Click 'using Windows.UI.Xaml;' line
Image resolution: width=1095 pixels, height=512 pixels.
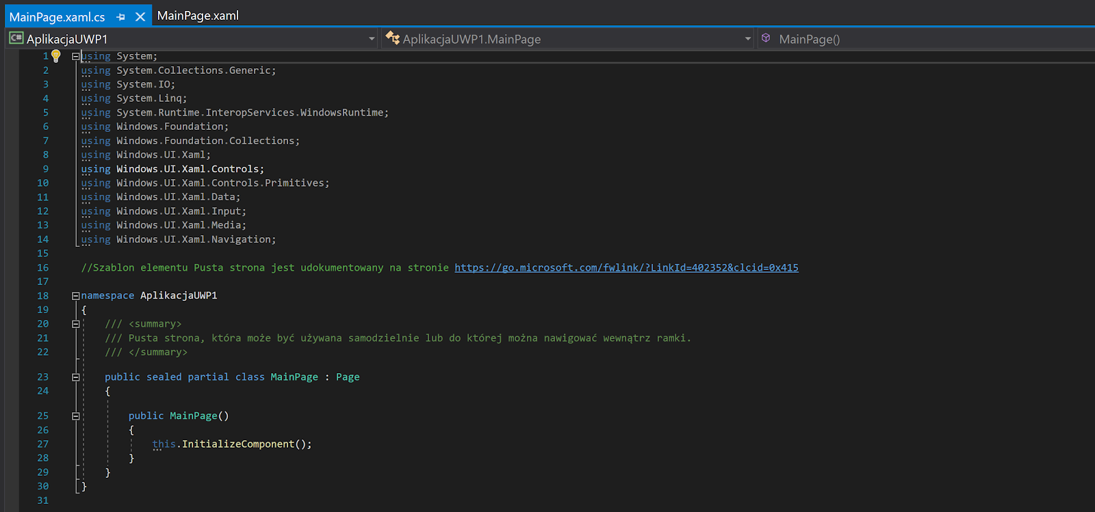tap(146, 155)
